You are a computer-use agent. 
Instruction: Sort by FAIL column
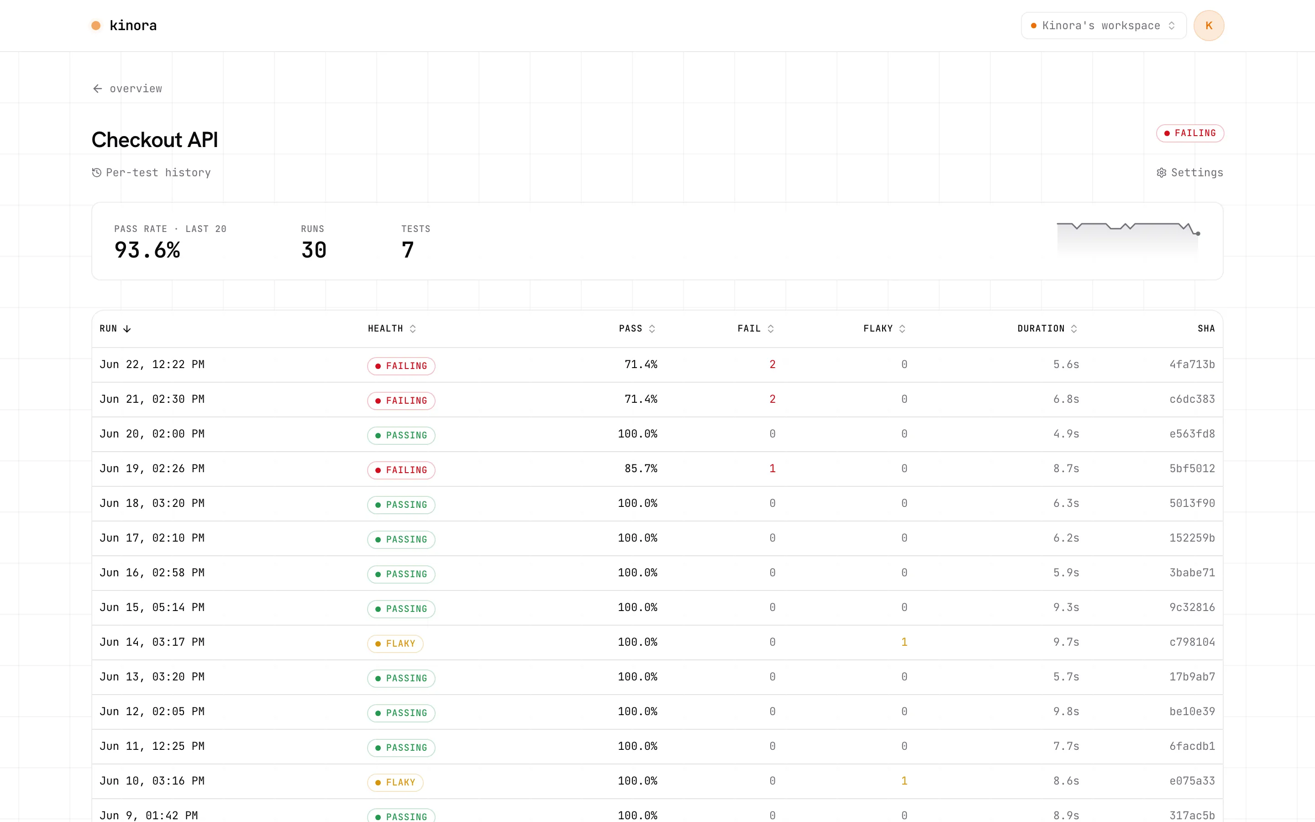755,328
